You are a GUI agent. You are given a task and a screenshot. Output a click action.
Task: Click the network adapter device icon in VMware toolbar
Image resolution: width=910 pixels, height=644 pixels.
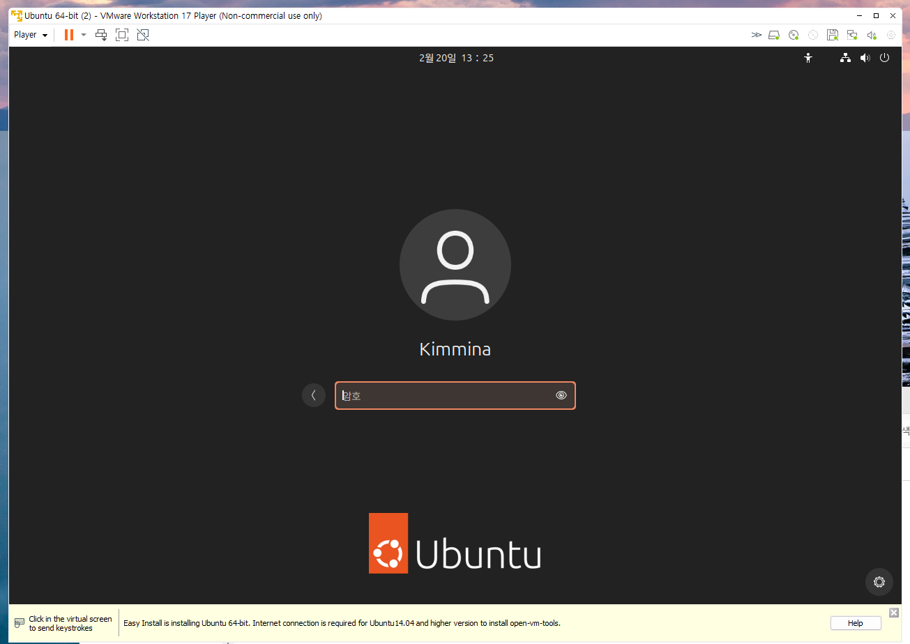pos(852,35)
